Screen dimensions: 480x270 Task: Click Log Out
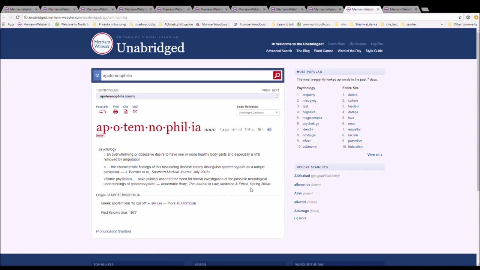click(x=376, y=44)
